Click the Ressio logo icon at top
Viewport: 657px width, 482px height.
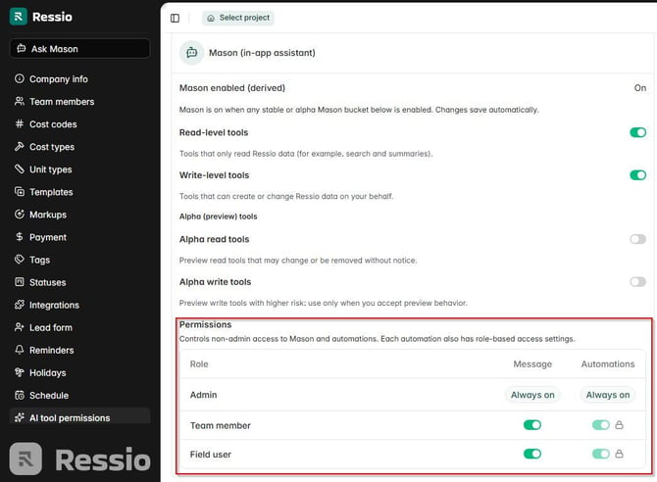pyautogui.click(x=18, y=17)
